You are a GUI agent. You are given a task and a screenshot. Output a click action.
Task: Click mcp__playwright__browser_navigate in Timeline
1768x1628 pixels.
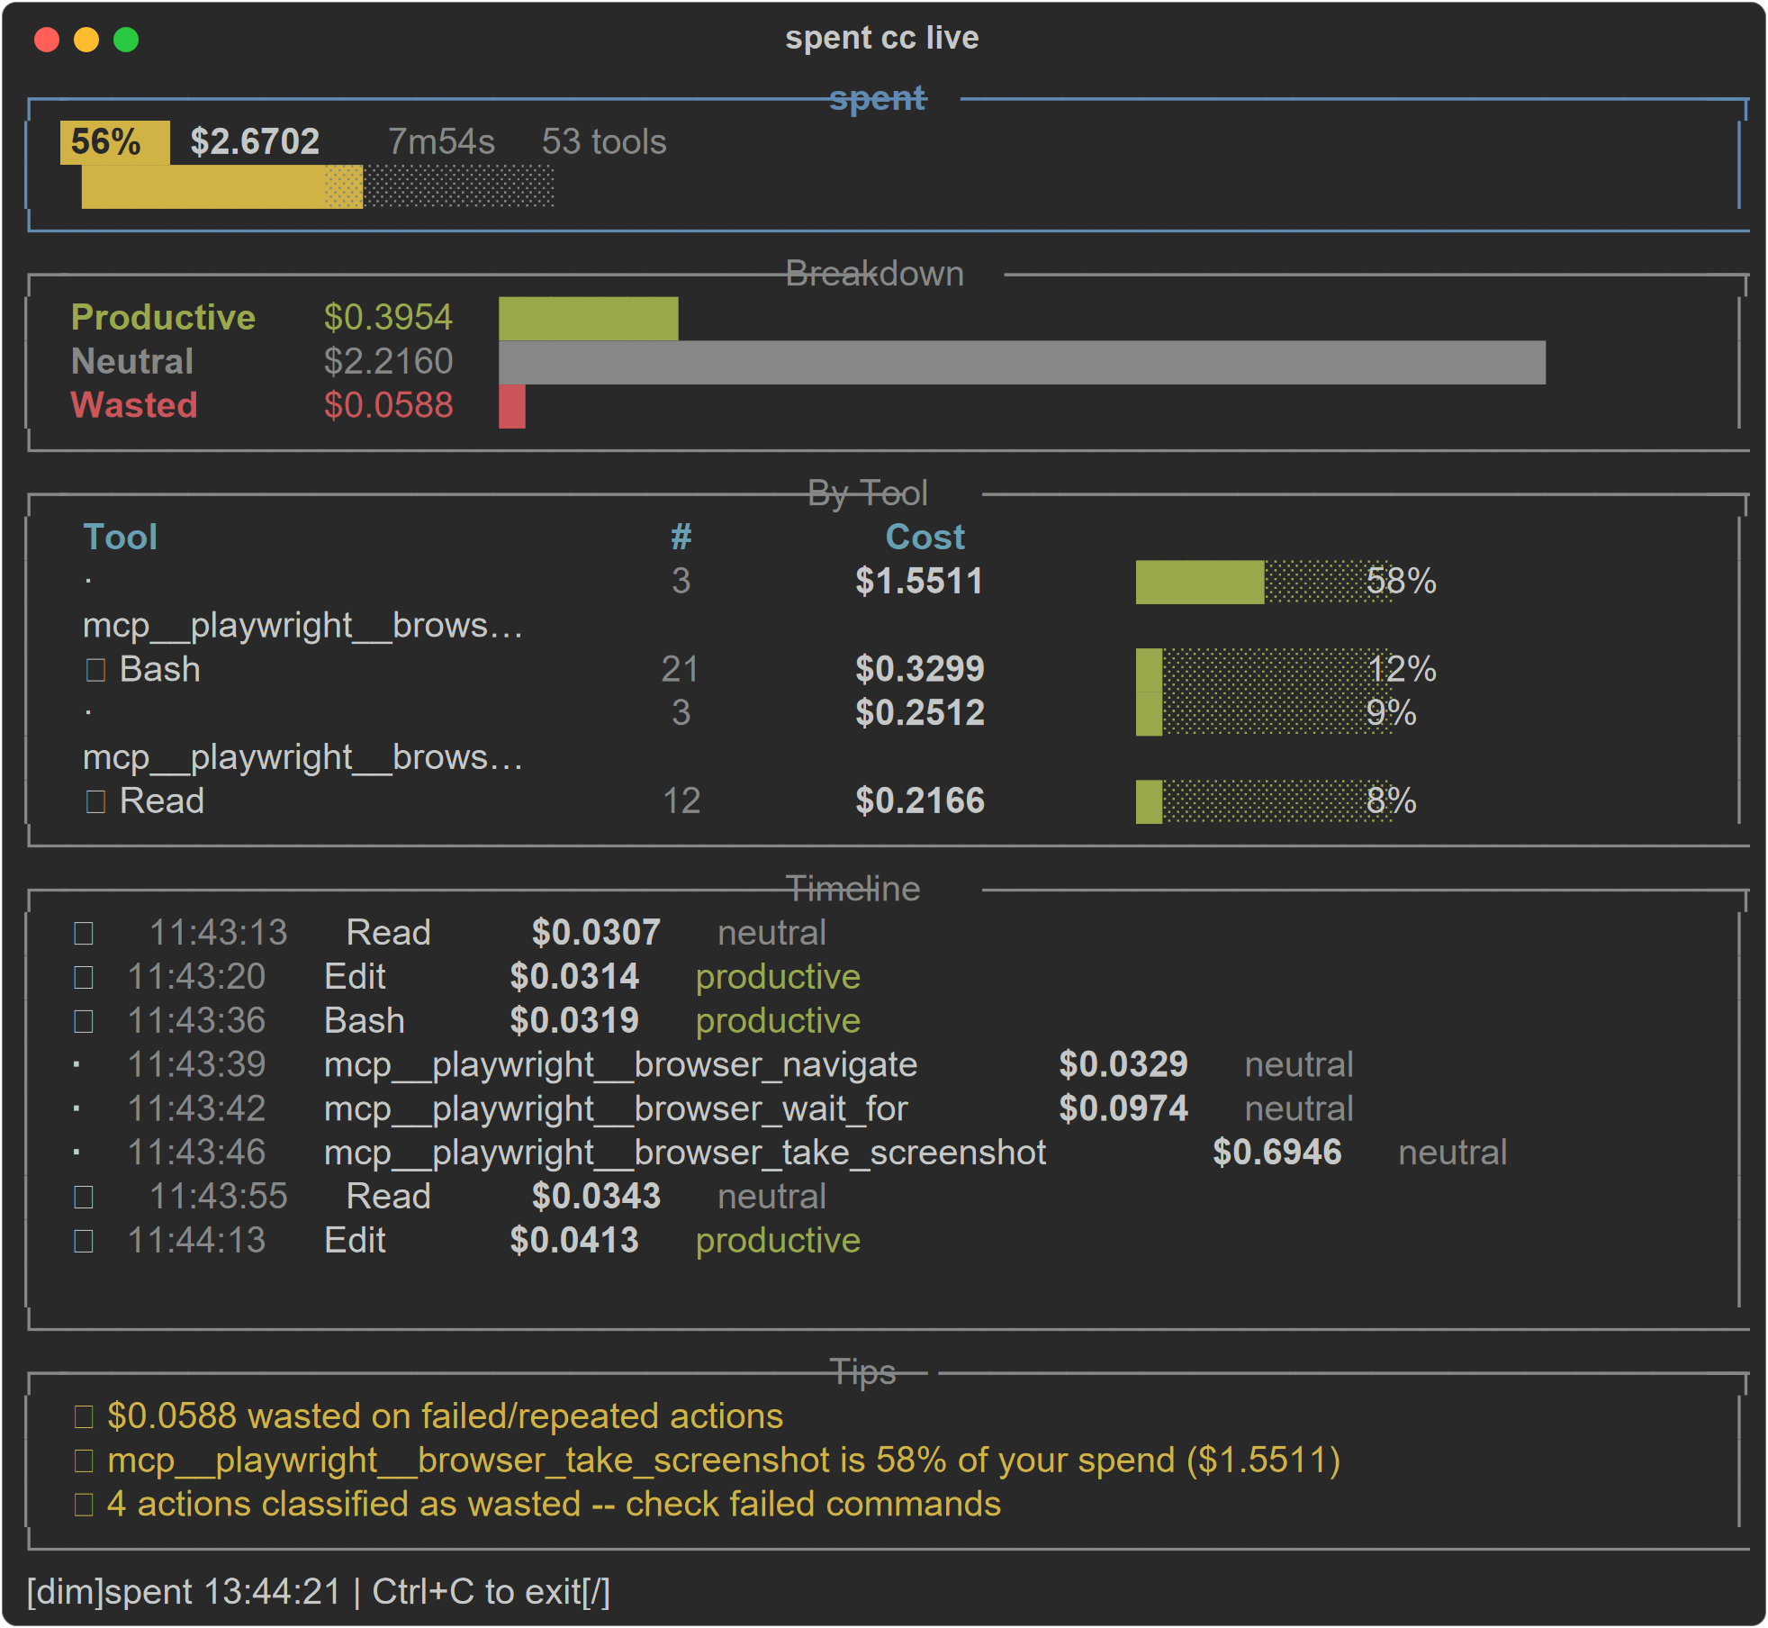point(621,1065)
